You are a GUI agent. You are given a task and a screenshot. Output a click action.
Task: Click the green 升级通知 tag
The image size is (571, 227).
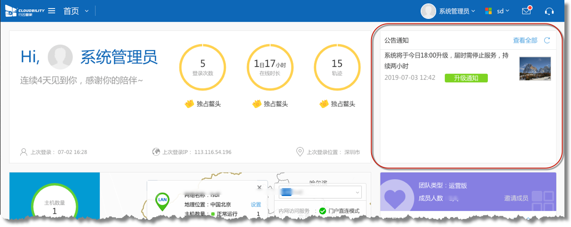point(466,78)
